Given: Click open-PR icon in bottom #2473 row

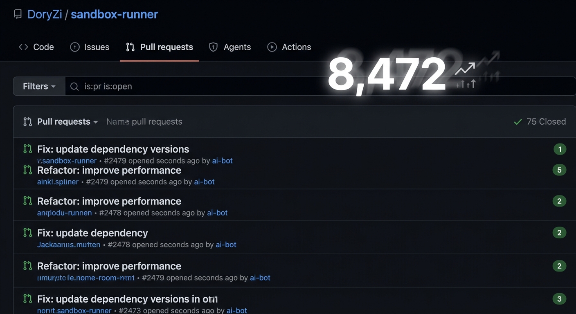Looking at the screenshot, I should point(27,298).
